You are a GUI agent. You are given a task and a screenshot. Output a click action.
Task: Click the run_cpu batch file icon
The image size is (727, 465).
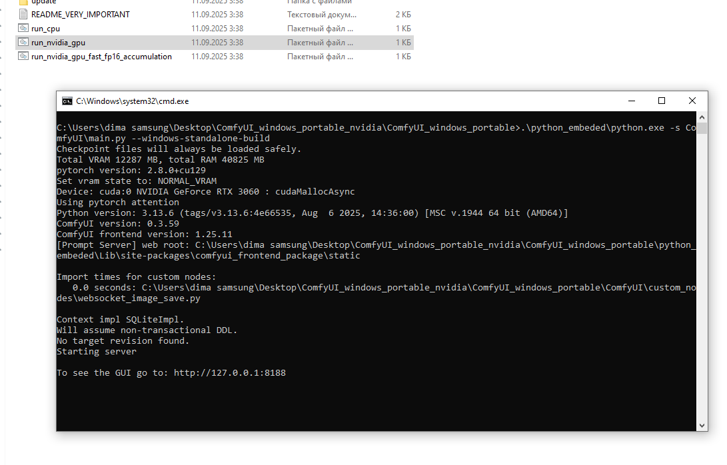[23, 28]
